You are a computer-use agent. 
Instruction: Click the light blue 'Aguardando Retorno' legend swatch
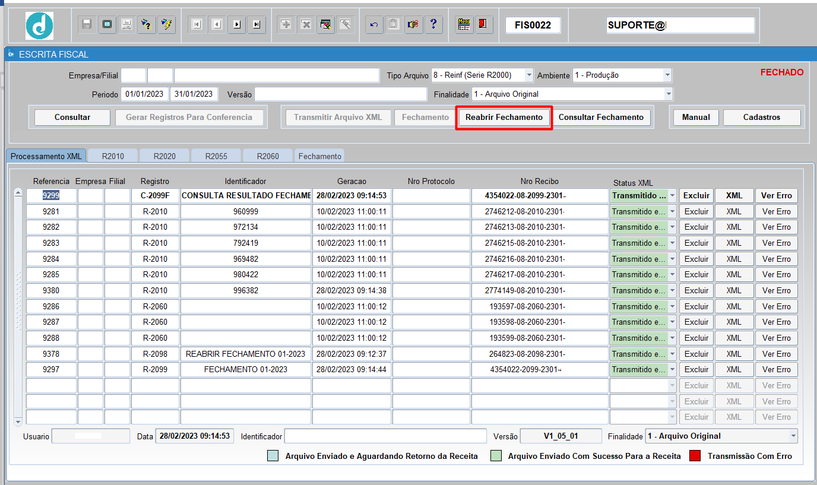(273, 456)
